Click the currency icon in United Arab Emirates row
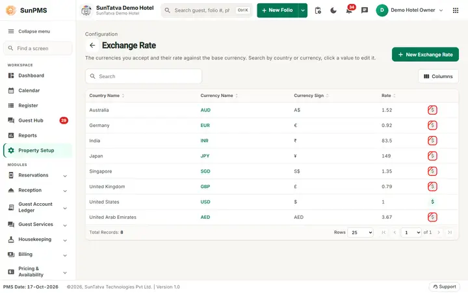Screen dimensions: 468x293 tap(432, 217)
